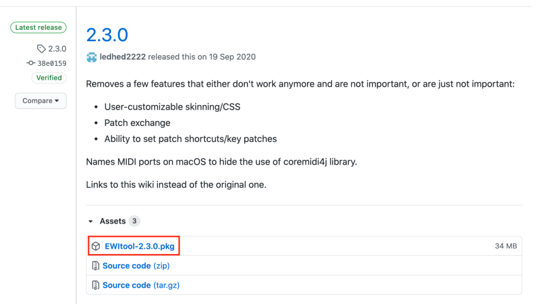536x304 pixels.
Task: Collapse the Assets section triangle
Action: [x=91, y=222]
